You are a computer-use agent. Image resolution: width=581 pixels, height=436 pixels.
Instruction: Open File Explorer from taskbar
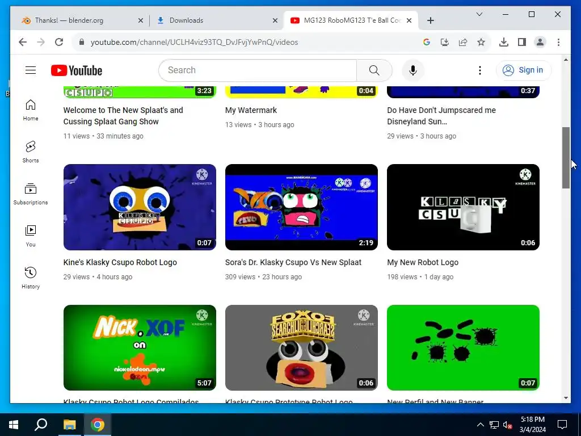pyautogui.click(x=69, y=425)
